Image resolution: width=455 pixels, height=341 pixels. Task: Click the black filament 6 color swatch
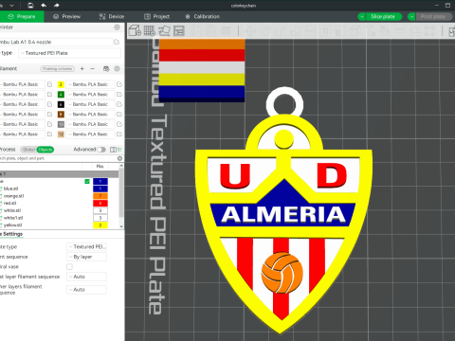tap(61, 104)
